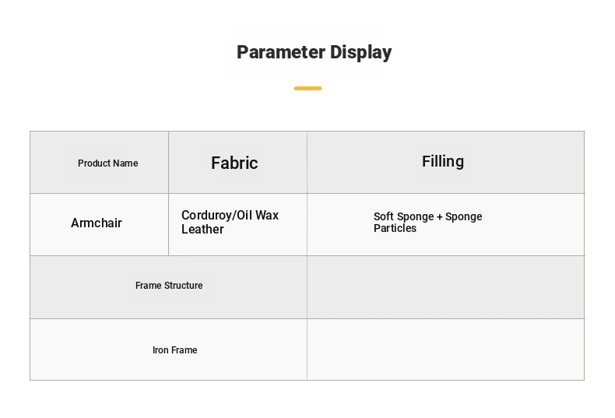Select the word "Product" in the header row
The image size is (615, 418).
click(x=94, y=163)
